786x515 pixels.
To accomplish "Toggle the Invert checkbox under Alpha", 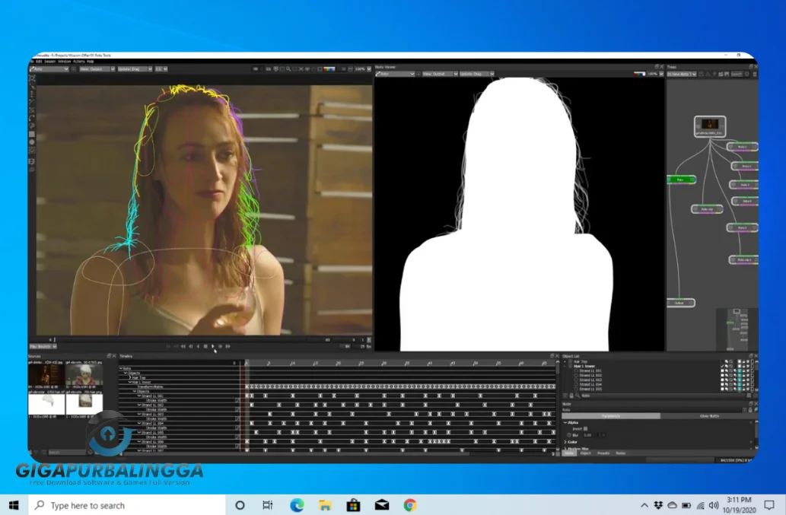I will (585, 429).
